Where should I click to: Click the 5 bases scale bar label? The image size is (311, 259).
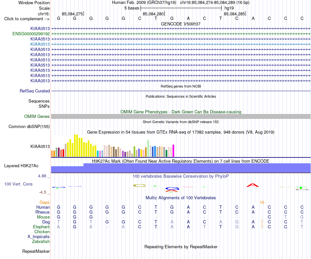click(x=132, y=8)
